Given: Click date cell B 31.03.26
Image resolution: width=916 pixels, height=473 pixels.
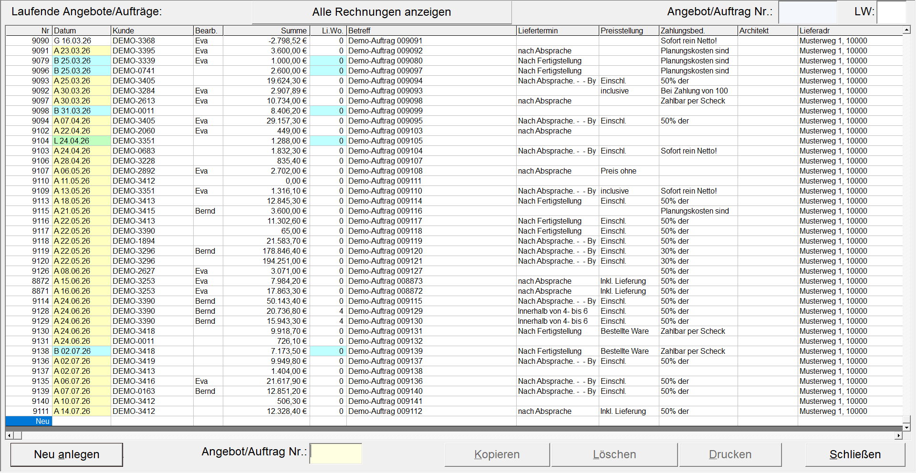Looking at the screenshot, I should coord(81,111).
